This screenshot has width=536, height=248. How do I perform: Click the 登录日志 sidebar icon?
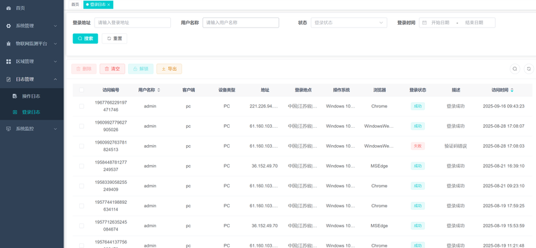tap(15, 112)
